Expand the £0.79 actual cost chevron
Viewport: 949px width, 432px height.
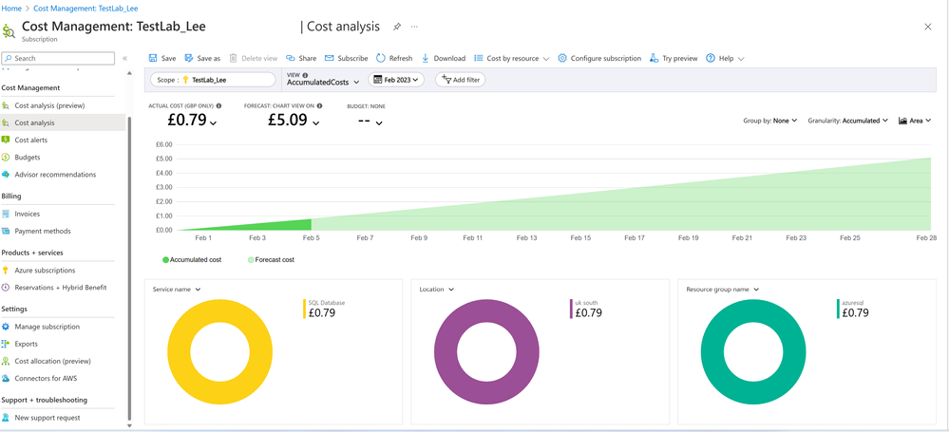click(x=213, y=122)
